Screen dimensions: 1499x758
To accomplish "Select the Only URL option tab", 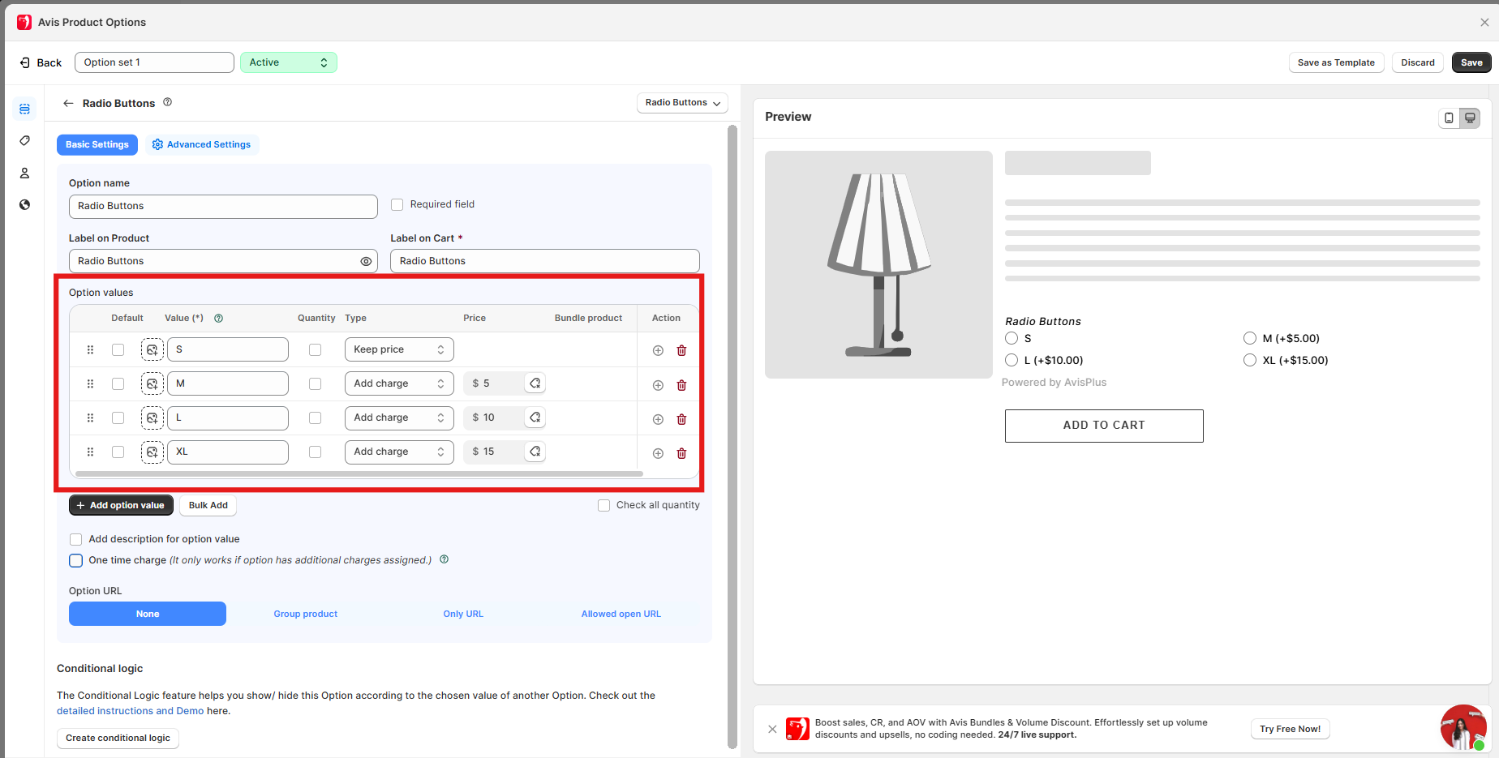I will (463, 614).
